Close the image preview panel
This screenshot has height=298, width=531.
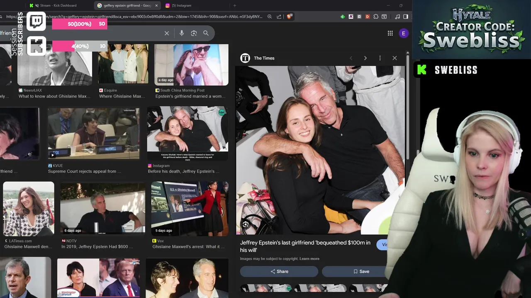click(395, 58)
